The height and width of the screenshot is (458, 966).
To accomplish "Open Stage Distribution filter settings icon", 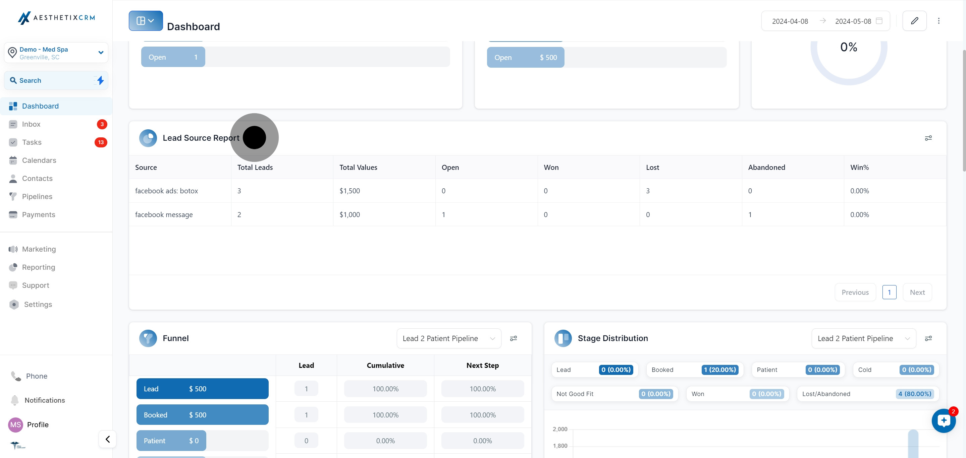I will click(928, 338).
